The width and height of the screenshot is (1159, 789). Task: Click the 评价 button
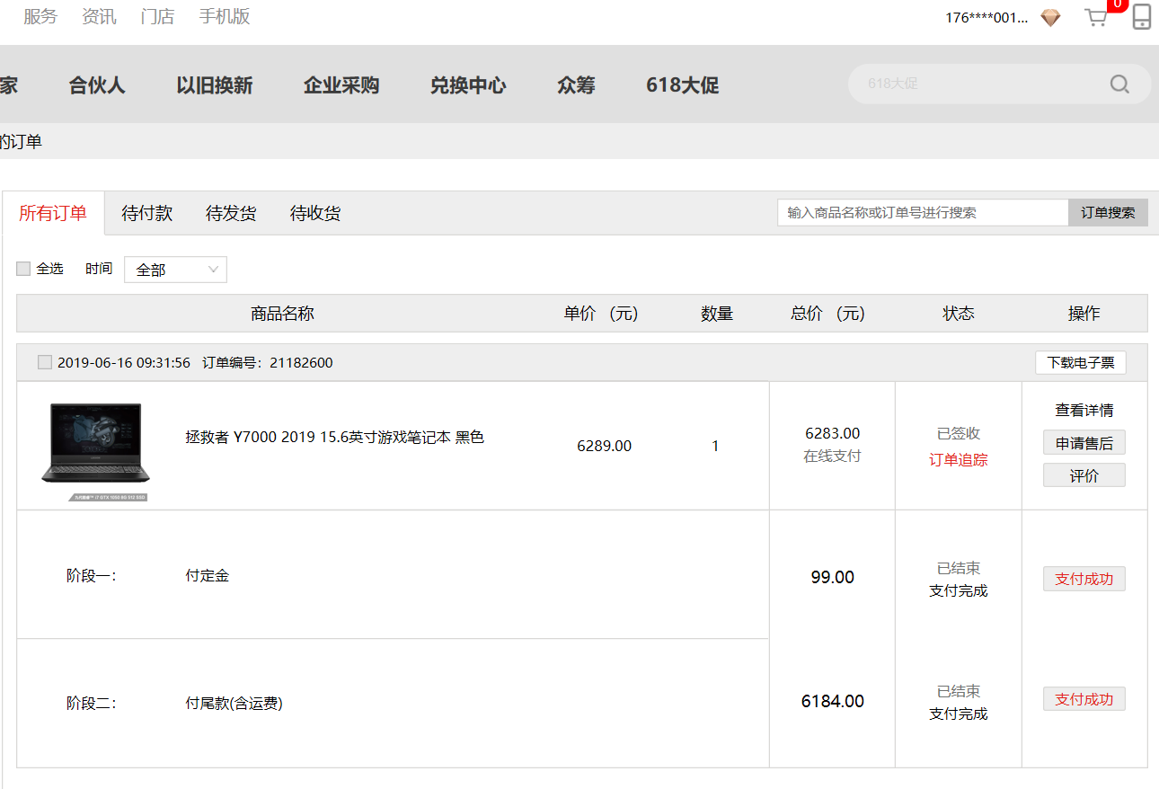pos(1084,475)
